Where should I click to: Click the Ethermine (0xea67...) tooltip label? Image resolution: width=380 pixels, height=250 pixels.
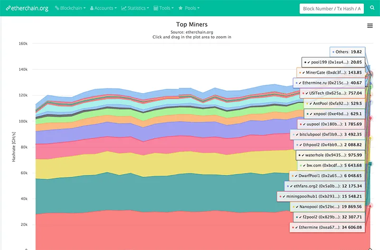pos(327,227)
